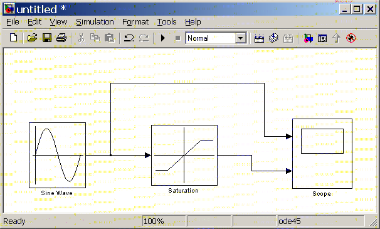Viewport: 380px width, 229px height.
Task: Click the Ready status text
Action: point(14,221)
